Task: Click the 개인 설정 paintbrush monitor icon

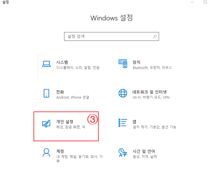Action: pyautogui.click(x=46, y=124)
